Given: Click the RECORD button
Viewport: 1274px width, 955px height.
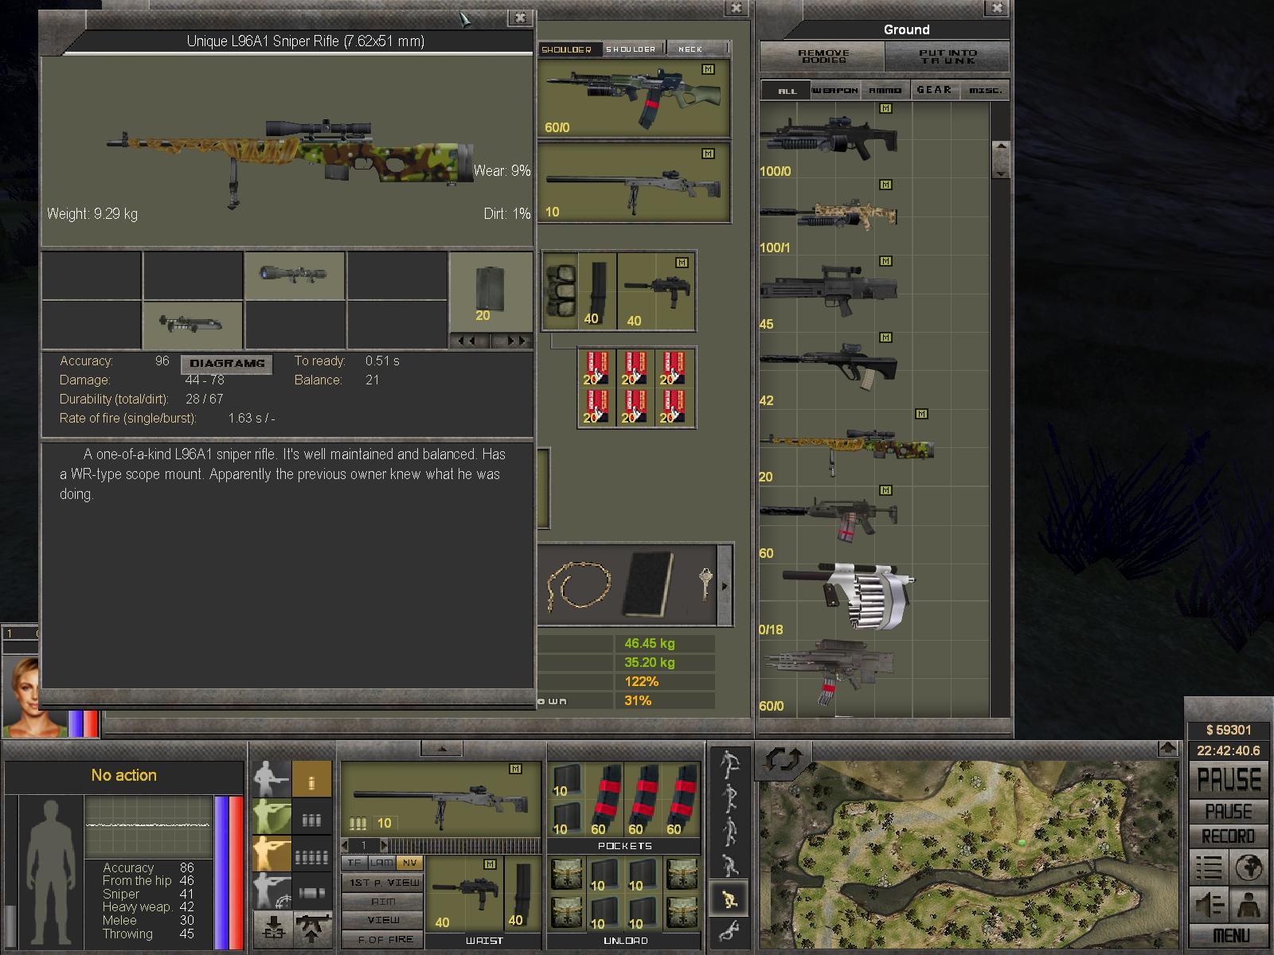Looking at the screenshot, I should [x=1228, y=836].
